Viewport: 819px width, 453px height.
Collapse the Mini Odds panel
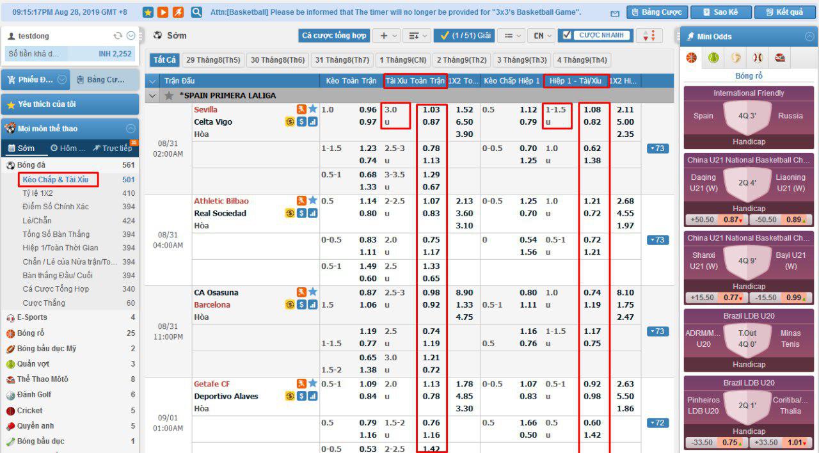point(809,36)
